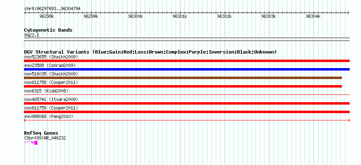Click the magenta C8orf69 gene exon block
Viewport: 361px width, 165px height.
point(36,143)
